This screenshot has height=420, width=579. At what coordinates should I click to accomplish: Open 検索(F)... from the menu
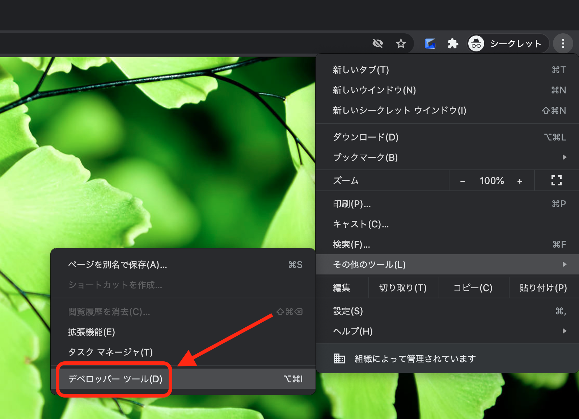[447, 244]
